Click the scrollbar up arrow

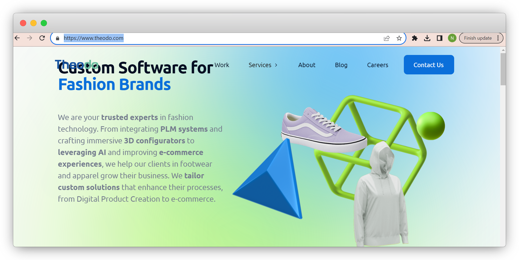(x=503, y=50)
